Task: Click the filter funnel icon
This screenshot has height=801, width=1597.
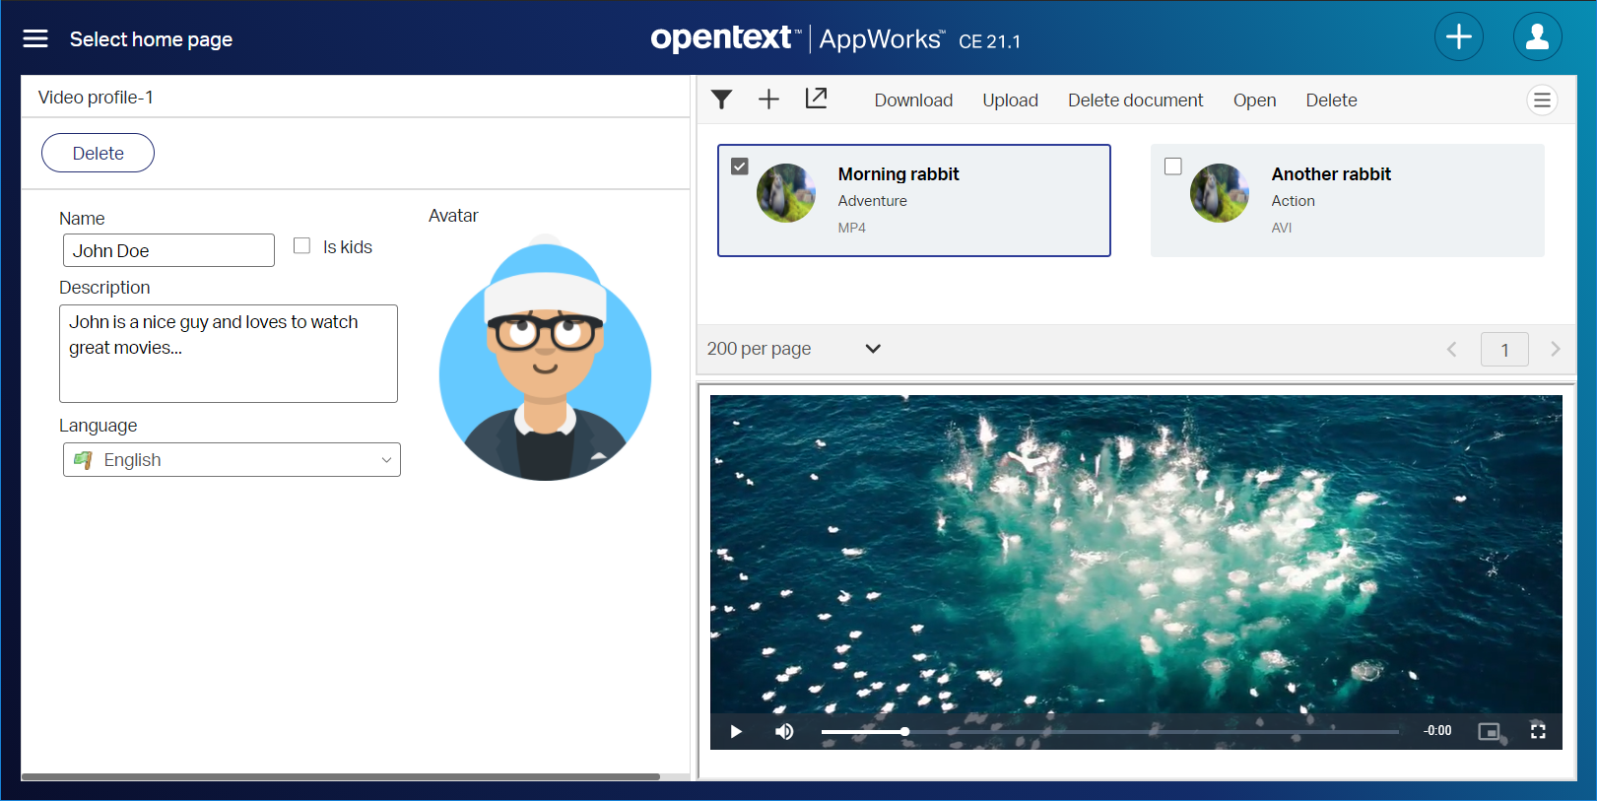Action: coord(721,100)
